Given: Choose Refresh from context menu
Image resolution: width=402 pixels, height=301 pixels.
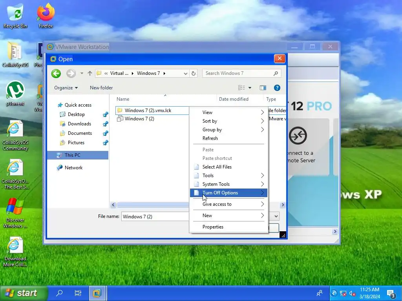Looking at the screenshot, I should coord(228,138).
